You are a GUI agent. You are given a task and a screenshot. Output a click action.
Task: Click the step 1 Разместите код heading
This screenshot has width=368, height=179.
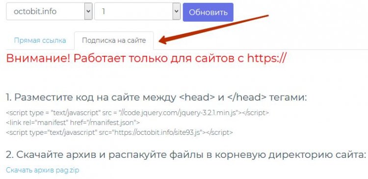click(157, 98)
